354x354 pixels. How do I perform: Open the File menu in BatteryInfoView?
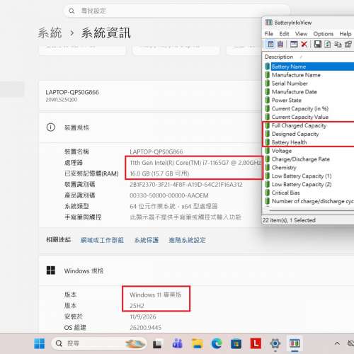pyautogui.click(x=269, y=34)
